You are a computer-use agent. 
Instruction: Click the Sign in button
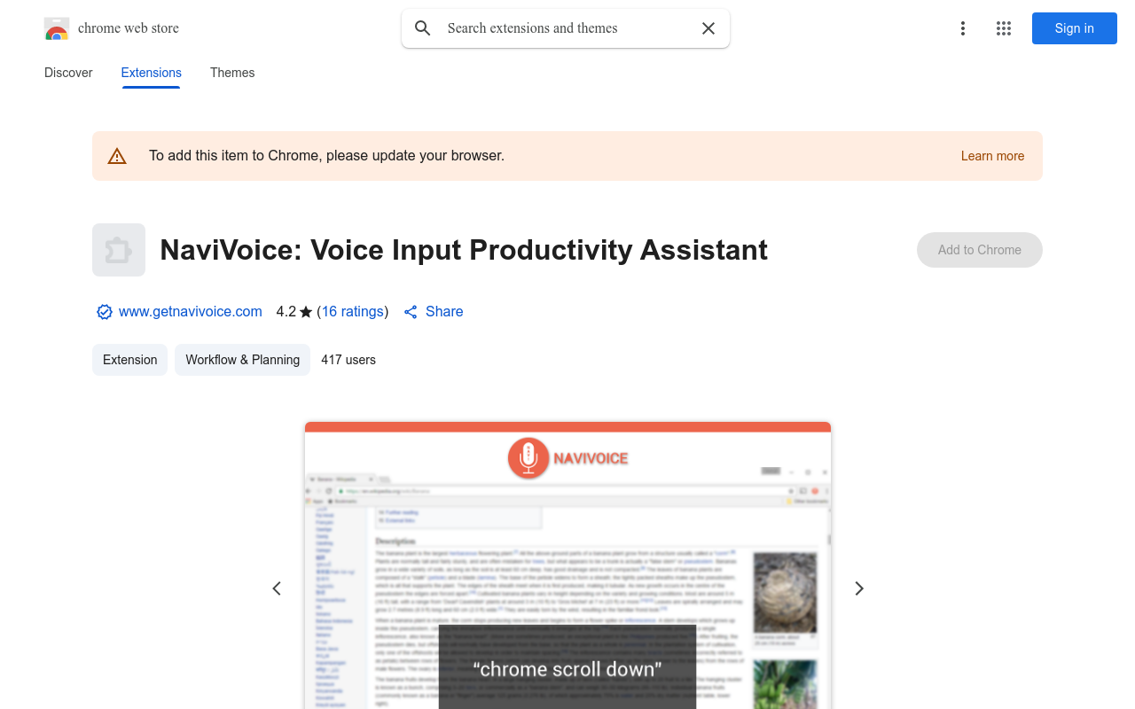[1075, 28]
